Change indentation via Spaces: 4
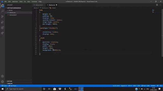Image resolution: width=163 pixels, height=91 pixels. (x=124, y=86)
